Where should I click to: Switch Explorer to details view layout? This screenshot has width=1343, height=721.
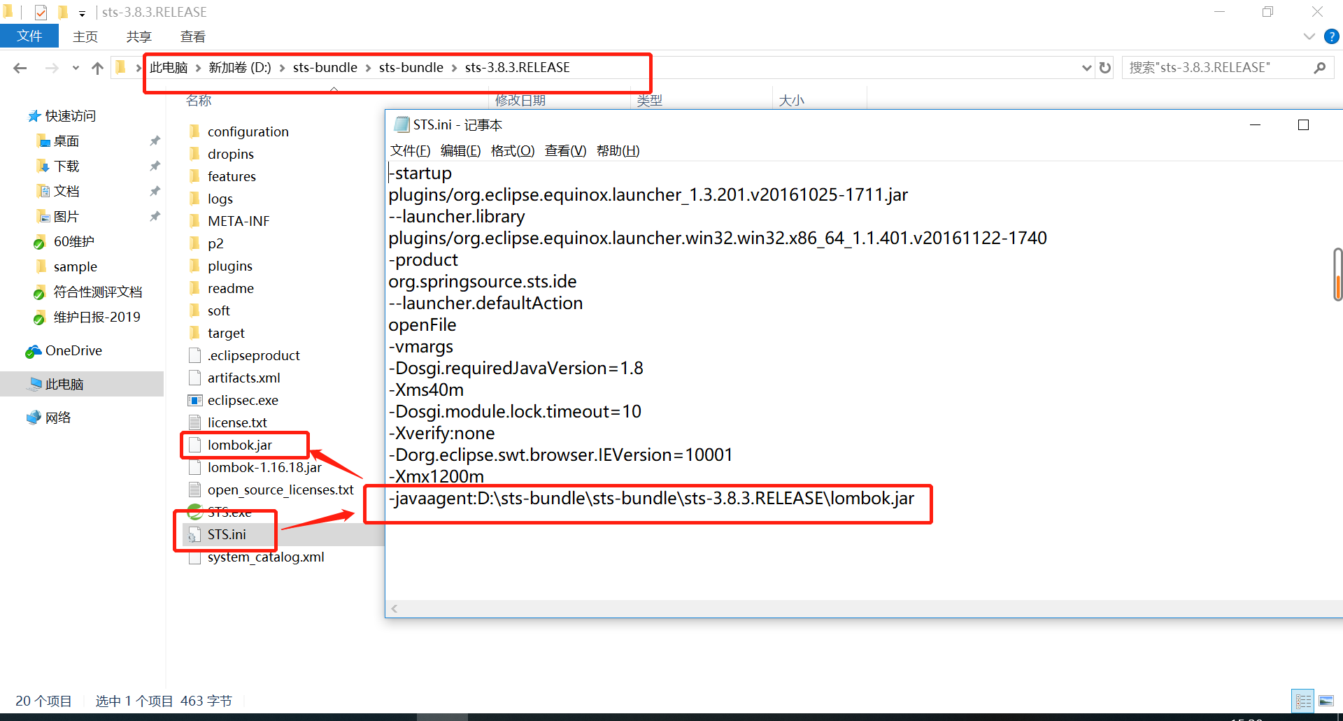click(x=1303, y=701)
